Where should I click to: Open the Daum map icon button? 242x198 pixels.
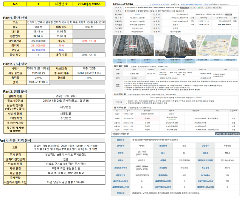pos(193,8)
